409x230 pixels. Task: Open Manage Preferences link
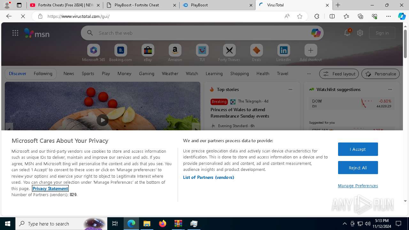coord(358,186)
